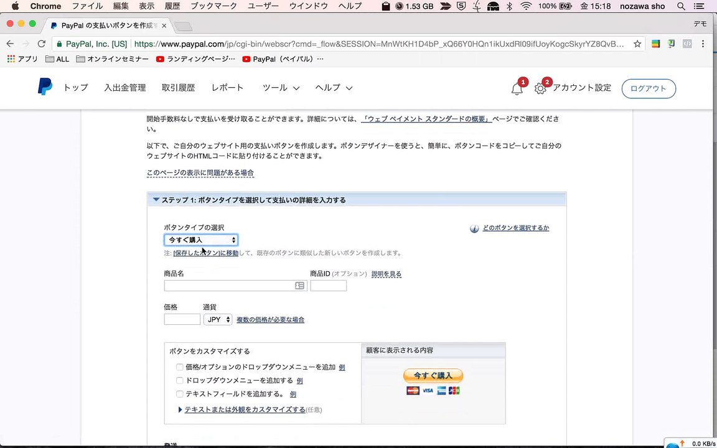Click the info icon beside どのボタンを選択するか
Image resolution: width=717 pixels, height=448 pixels.
pyautogui.click(x=474, y=228)
